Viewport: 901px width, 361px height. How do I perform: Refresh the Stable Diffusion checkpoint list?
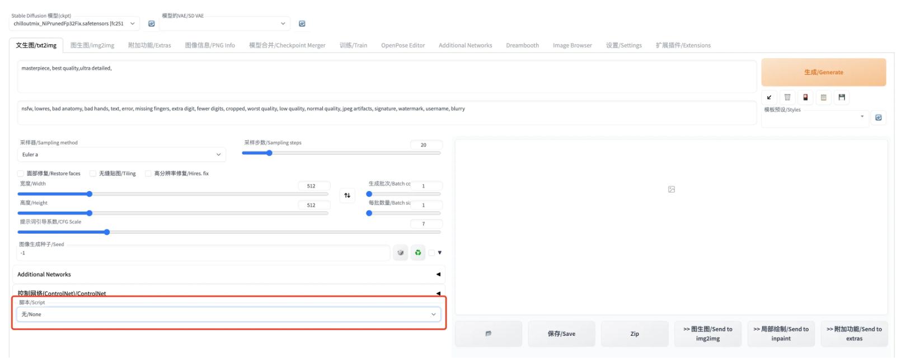[x=151, y=23]
